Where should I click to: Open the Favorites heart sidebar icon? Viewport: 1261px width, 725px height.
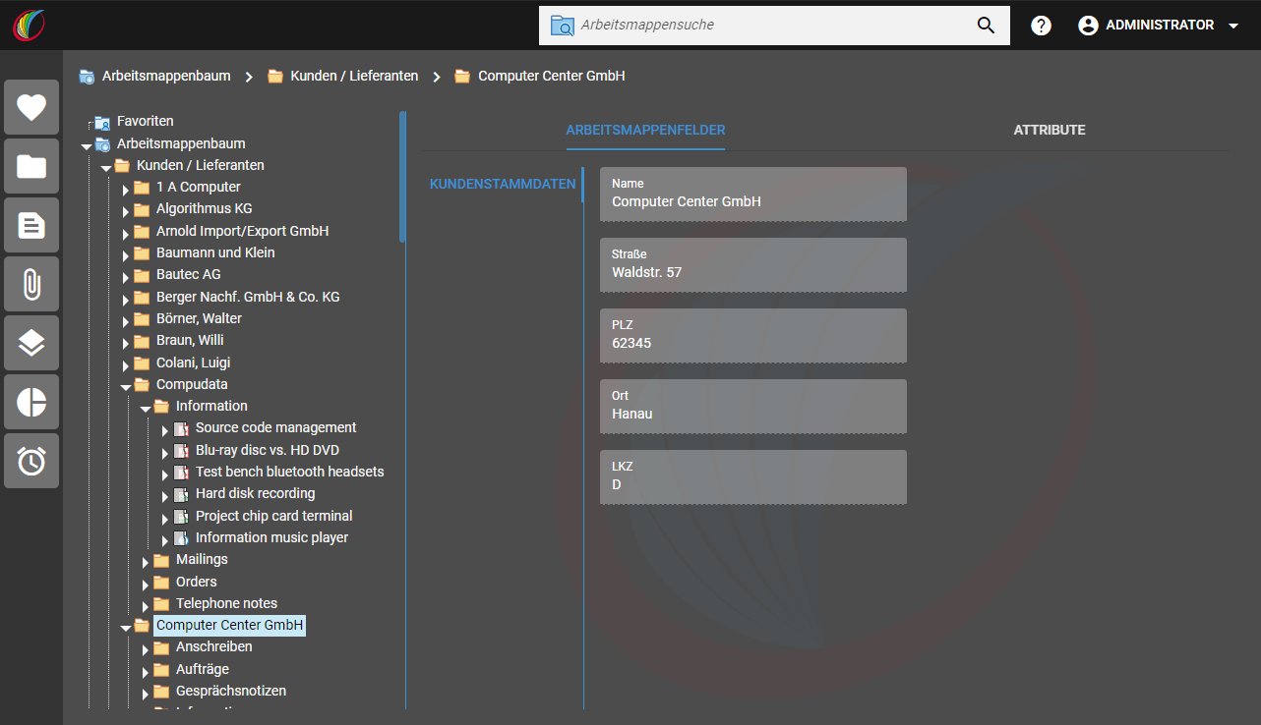[x=31, y=107]
